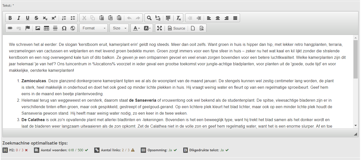Open the Size dropdown
This screenshot has height=160, width=361.
point(119,28)
